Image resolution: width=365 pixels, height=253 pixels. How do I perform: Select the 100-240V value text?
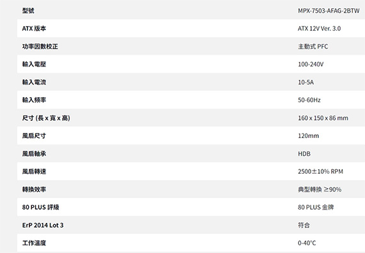point(311,65)
